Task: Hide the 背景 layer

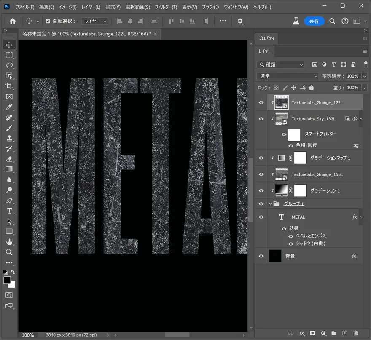Action: click(x=261, y=256)
